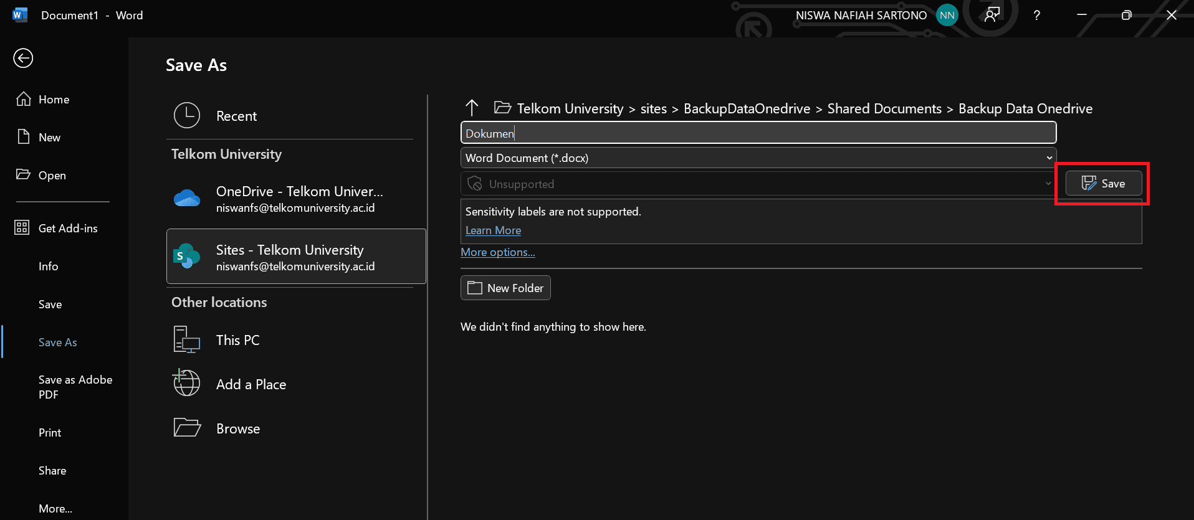Open the Learn More link
The image size is (1194, 520).
coord(493,230)
